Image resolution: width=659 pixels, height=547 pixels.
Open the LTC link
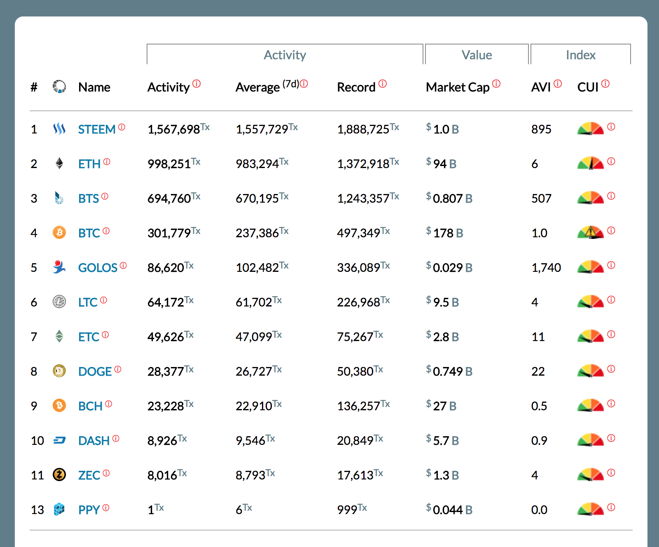(x=88, y=302)
